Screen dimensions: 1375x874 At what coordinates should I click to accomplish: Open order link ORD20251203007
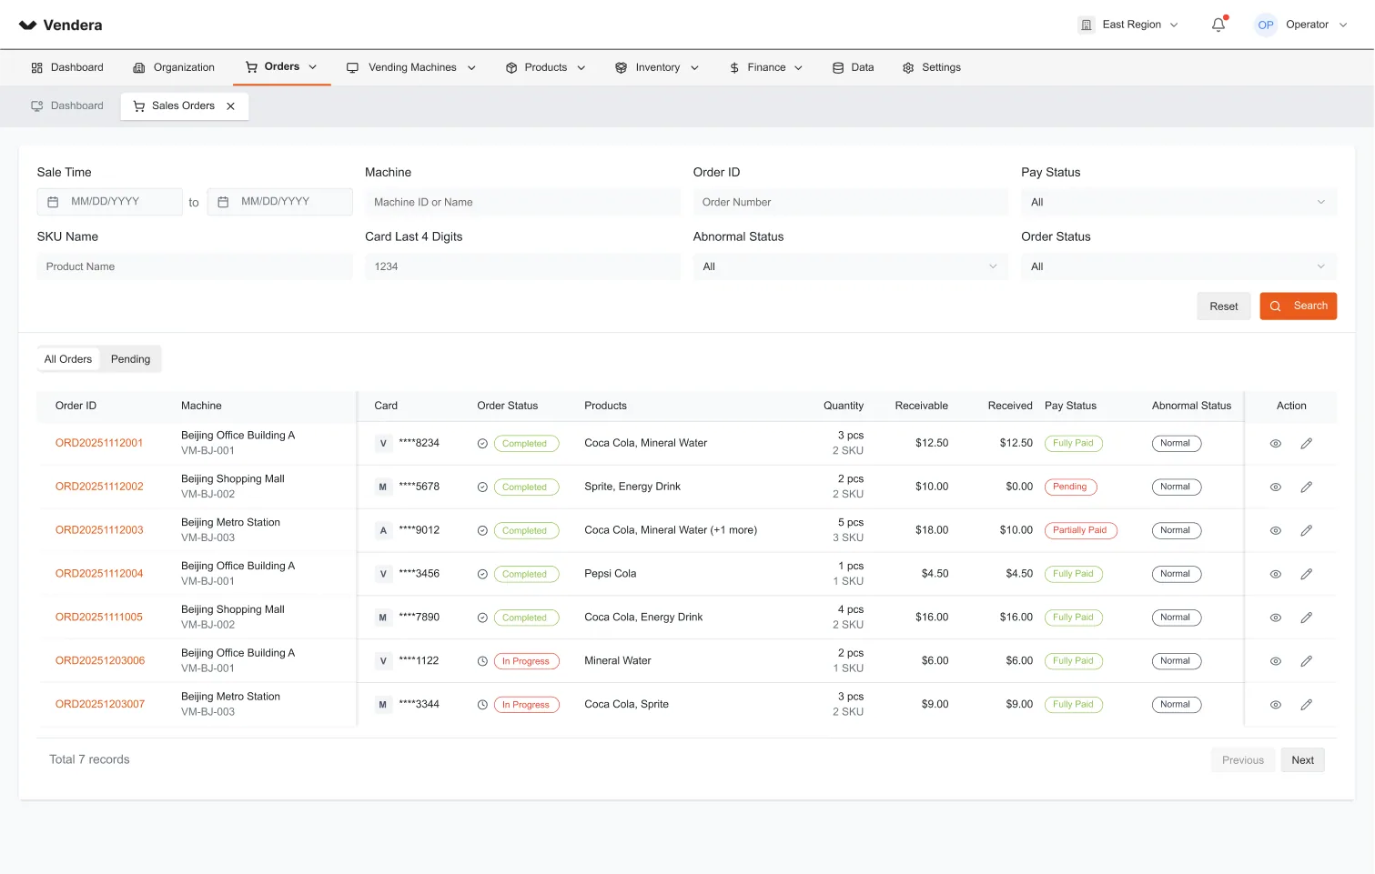coord(100,705)
